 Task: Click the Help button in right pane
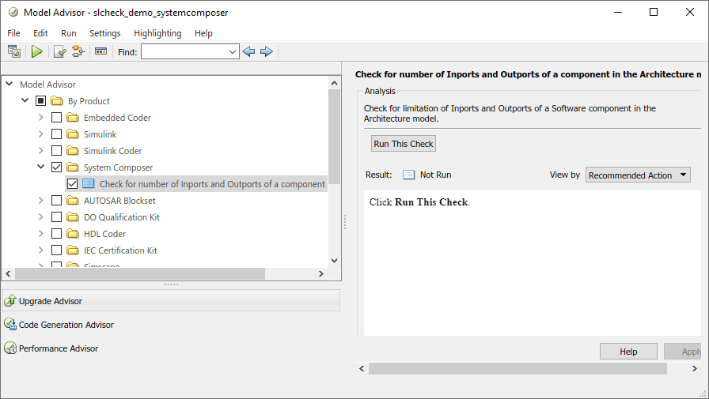pyautogui.click(x=628, y=351)
